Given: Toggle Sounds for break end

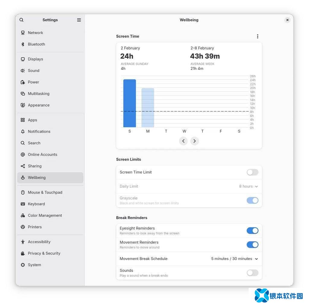Looking at the screenshot, I should [x=252, y=273].
